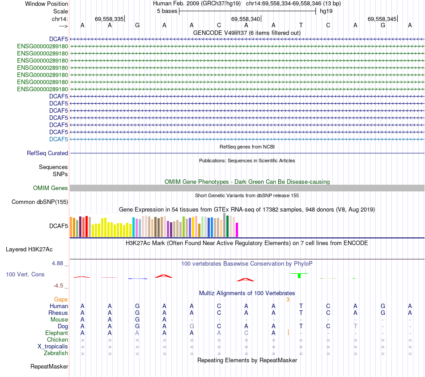Select the Zebrafish alignment row label
The height and width of the screenshot is (377, 425).
pos(56,353)
